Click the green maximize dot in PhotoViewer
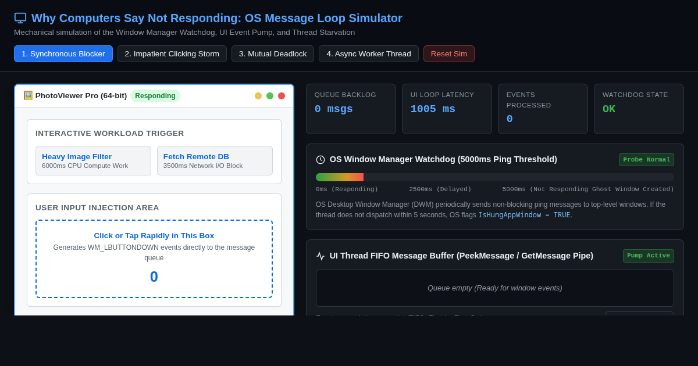This screenshot has width=698, height=366. pyautogui.click(x=270, y=96)
